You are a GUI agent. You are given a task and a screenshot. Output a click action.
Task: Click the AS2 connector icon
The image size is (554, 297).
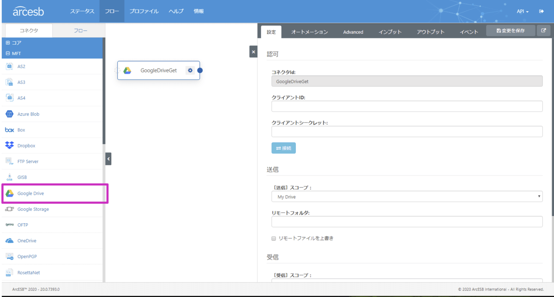[9, 66]
